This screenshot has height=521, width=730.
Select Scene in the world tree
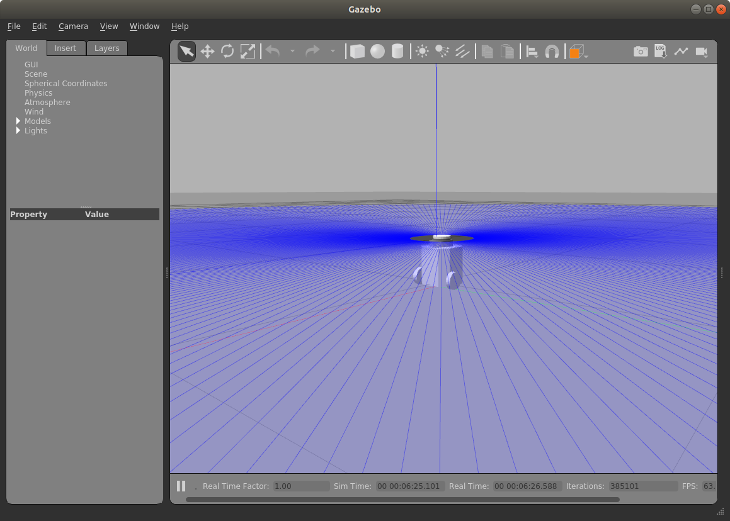36,74
